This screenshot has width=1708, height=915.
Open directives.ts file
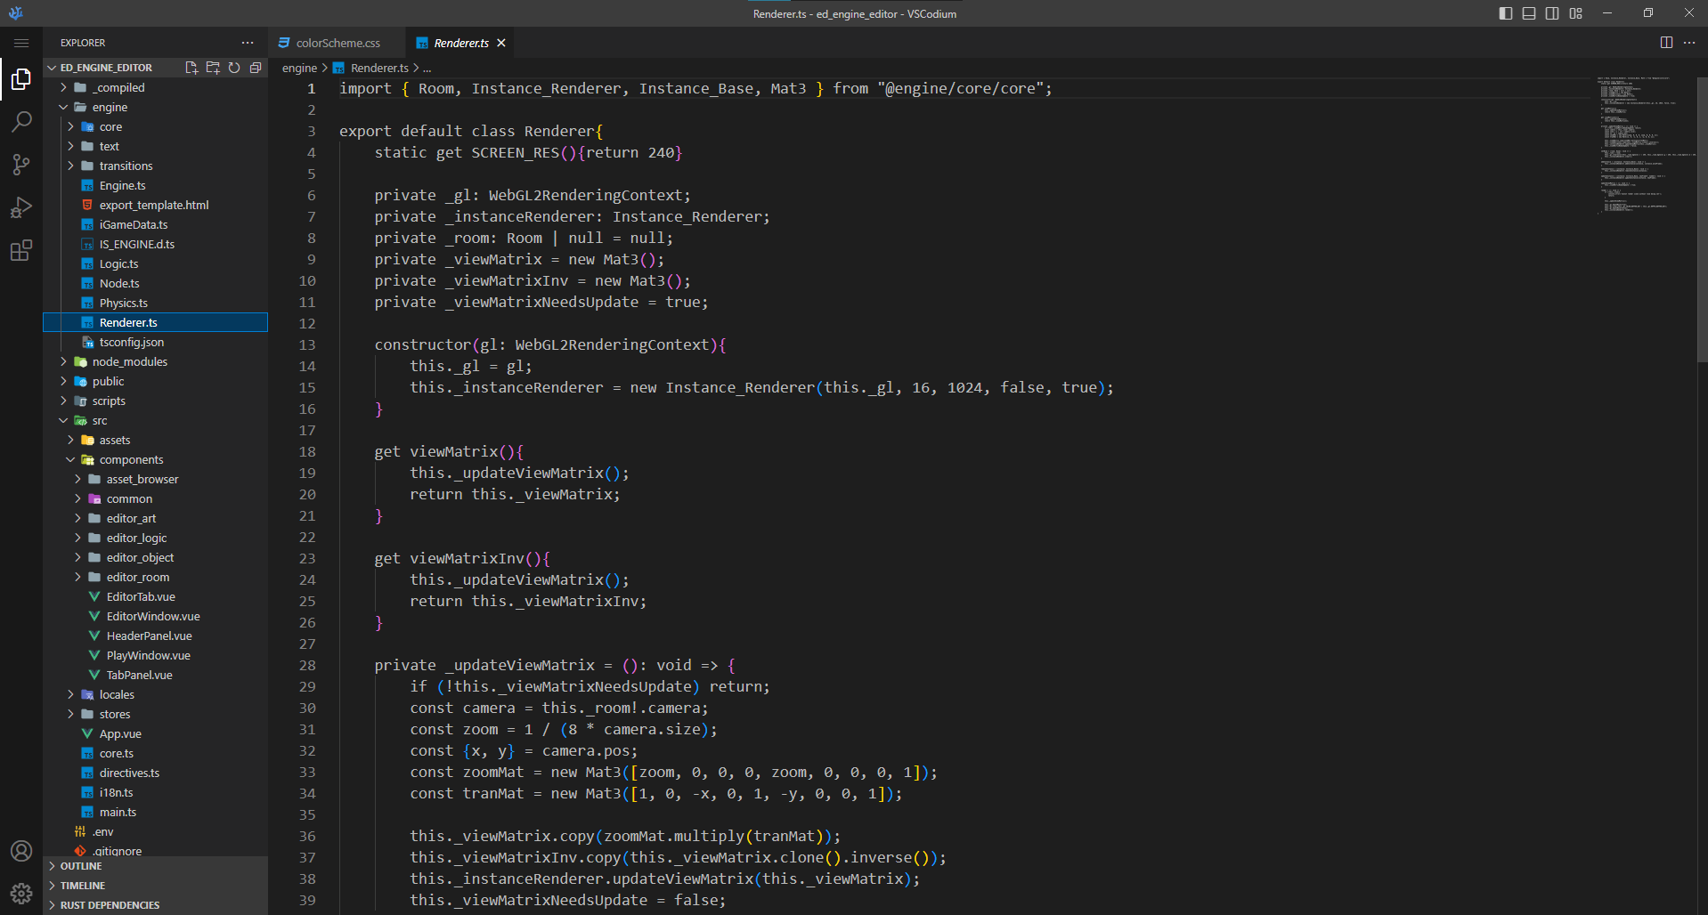156,773
